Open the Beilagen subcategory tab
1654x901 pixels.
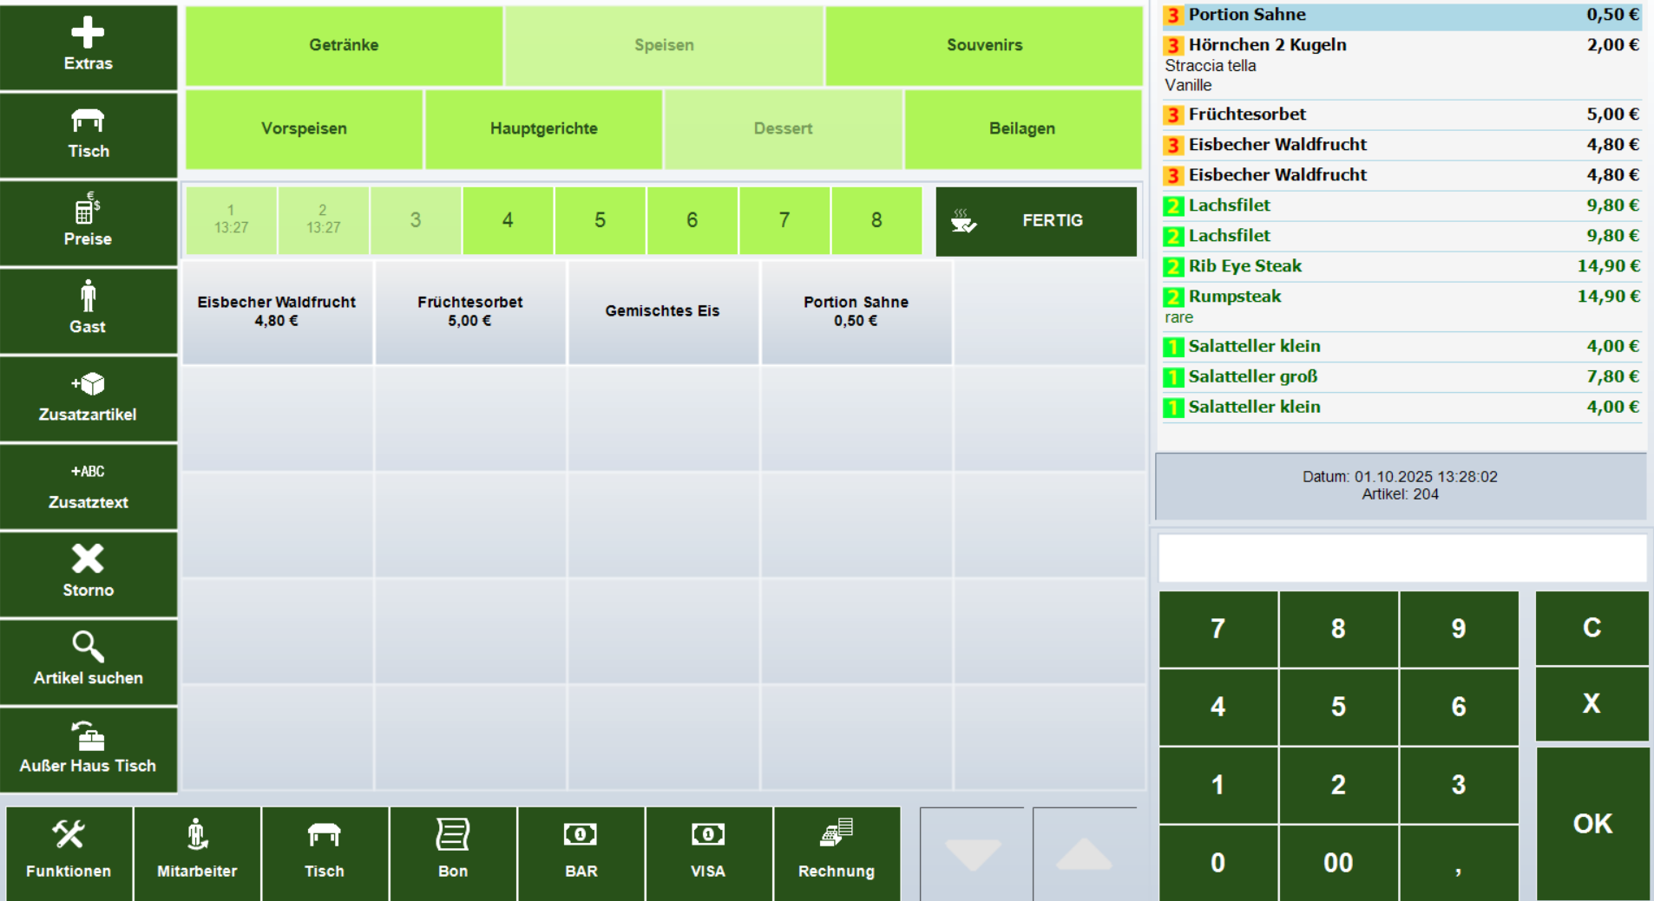(x=1022, y=128)
